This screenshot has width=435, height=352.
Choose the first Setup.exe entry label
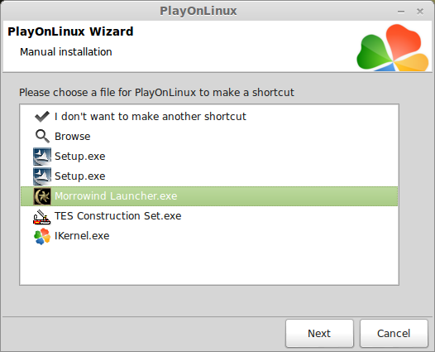pyautogui.click(x=80, y=157)
